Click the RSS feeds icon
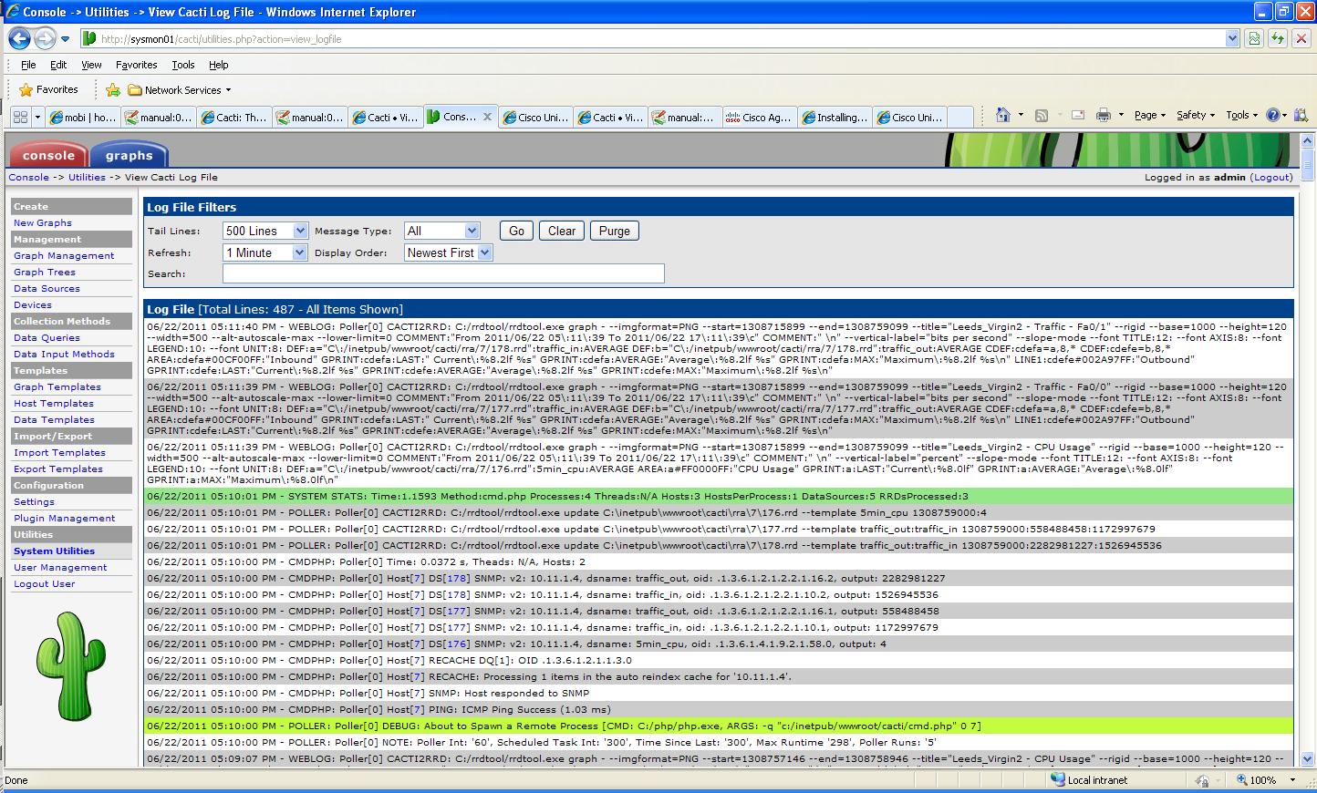Image resolution: width=1317 pixels, height=793 pixels. pyautogui.click(x=1042, y=115)
